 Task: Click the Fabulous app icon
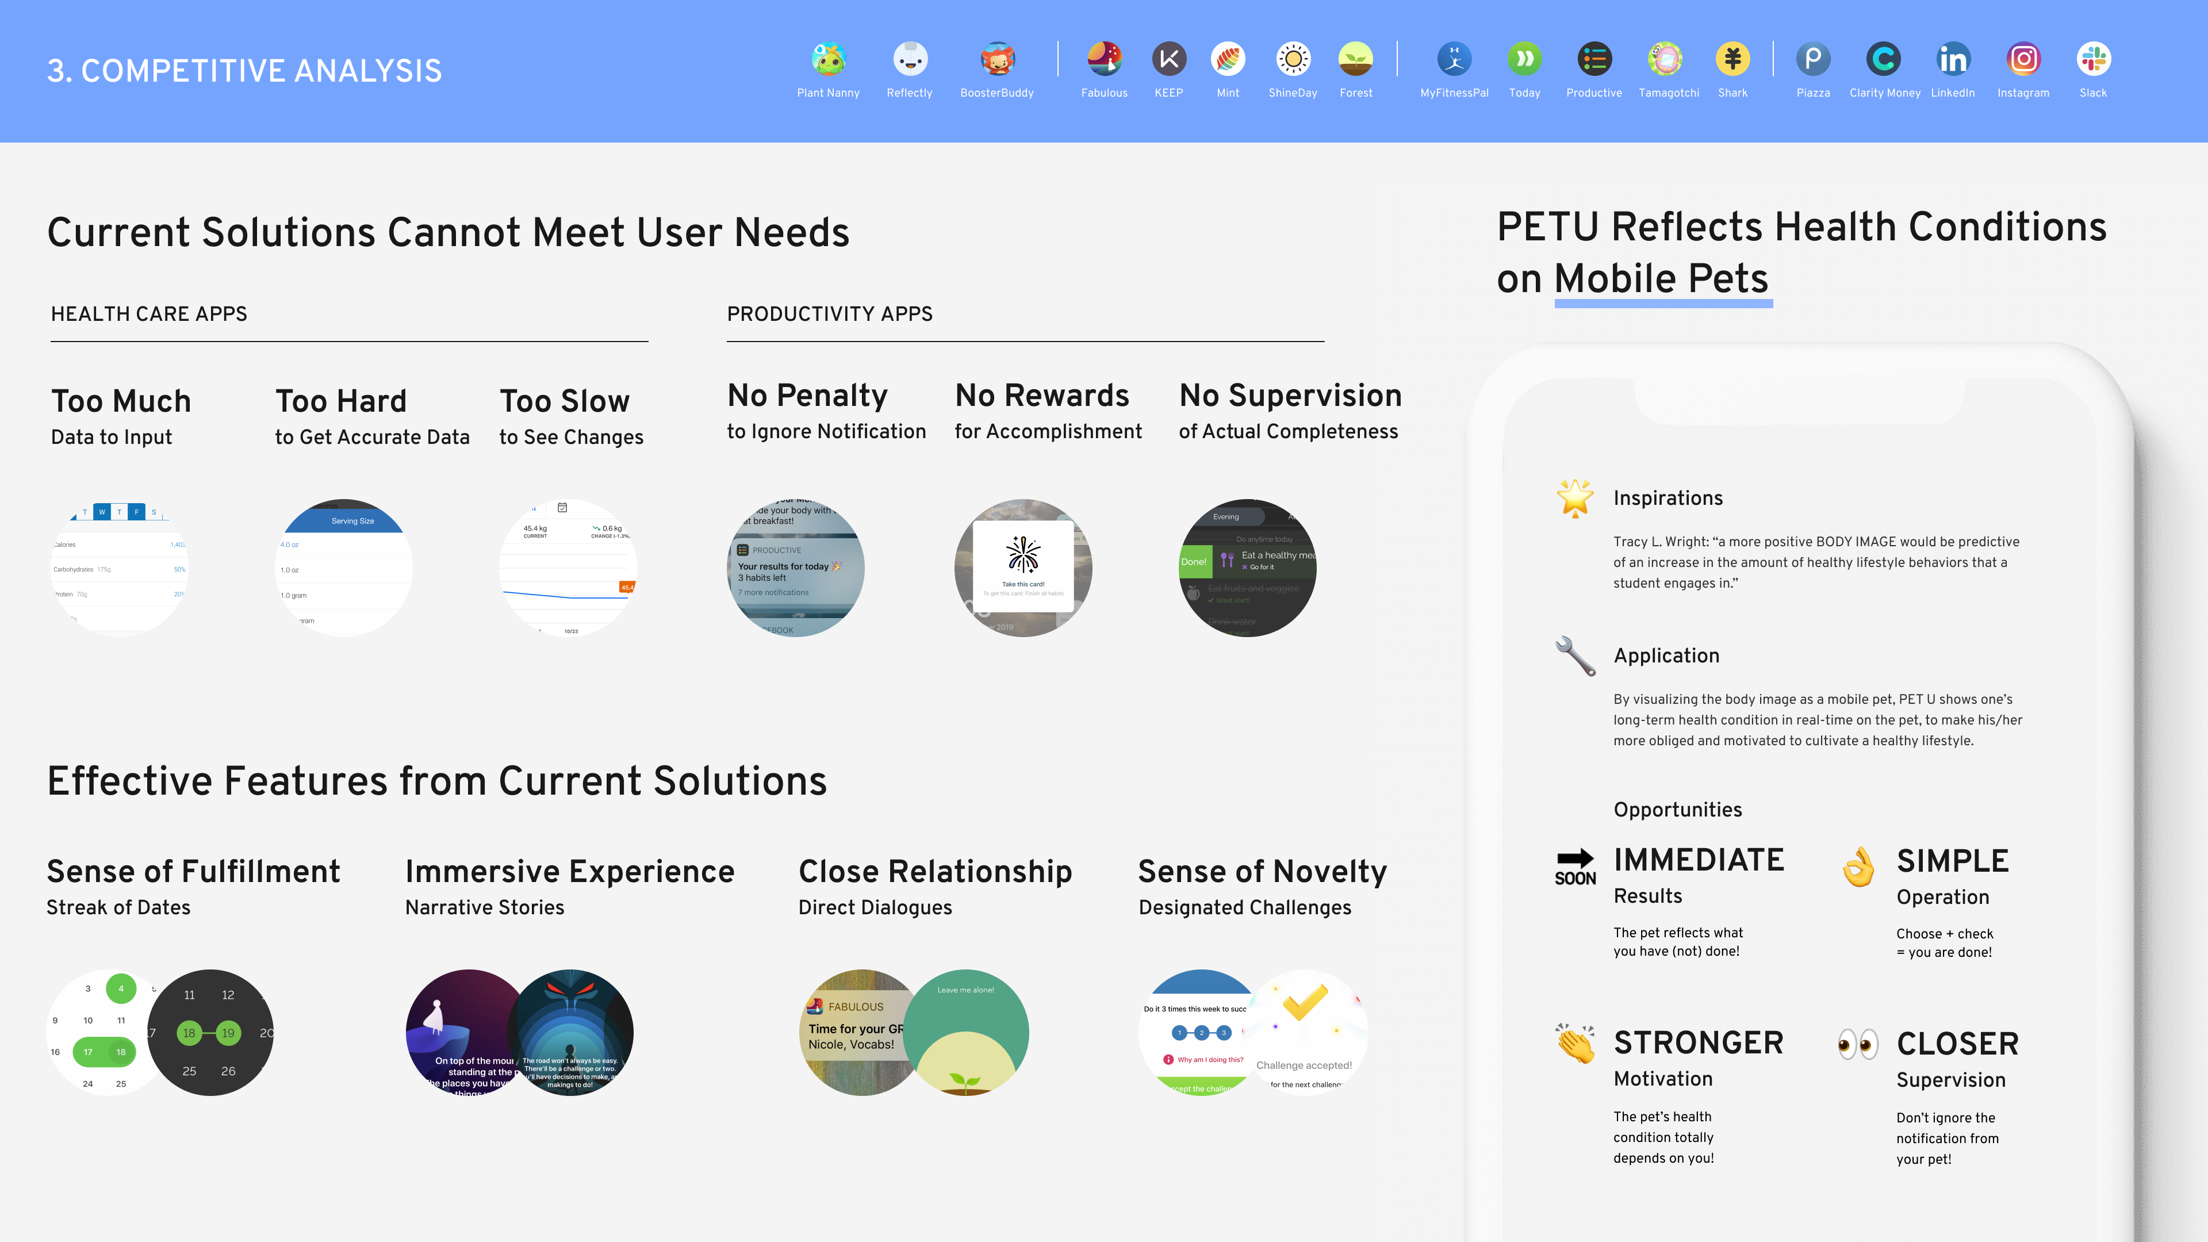click(x=1104, y=59)
